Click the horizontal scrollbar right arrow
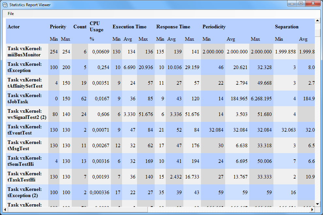Screen dimensions: 323x215 [312, 209]
